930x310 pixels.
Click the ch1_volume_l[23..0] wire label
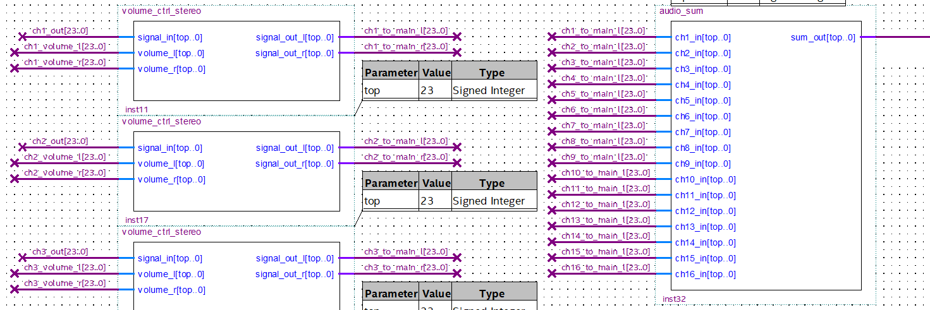point(64,46)
